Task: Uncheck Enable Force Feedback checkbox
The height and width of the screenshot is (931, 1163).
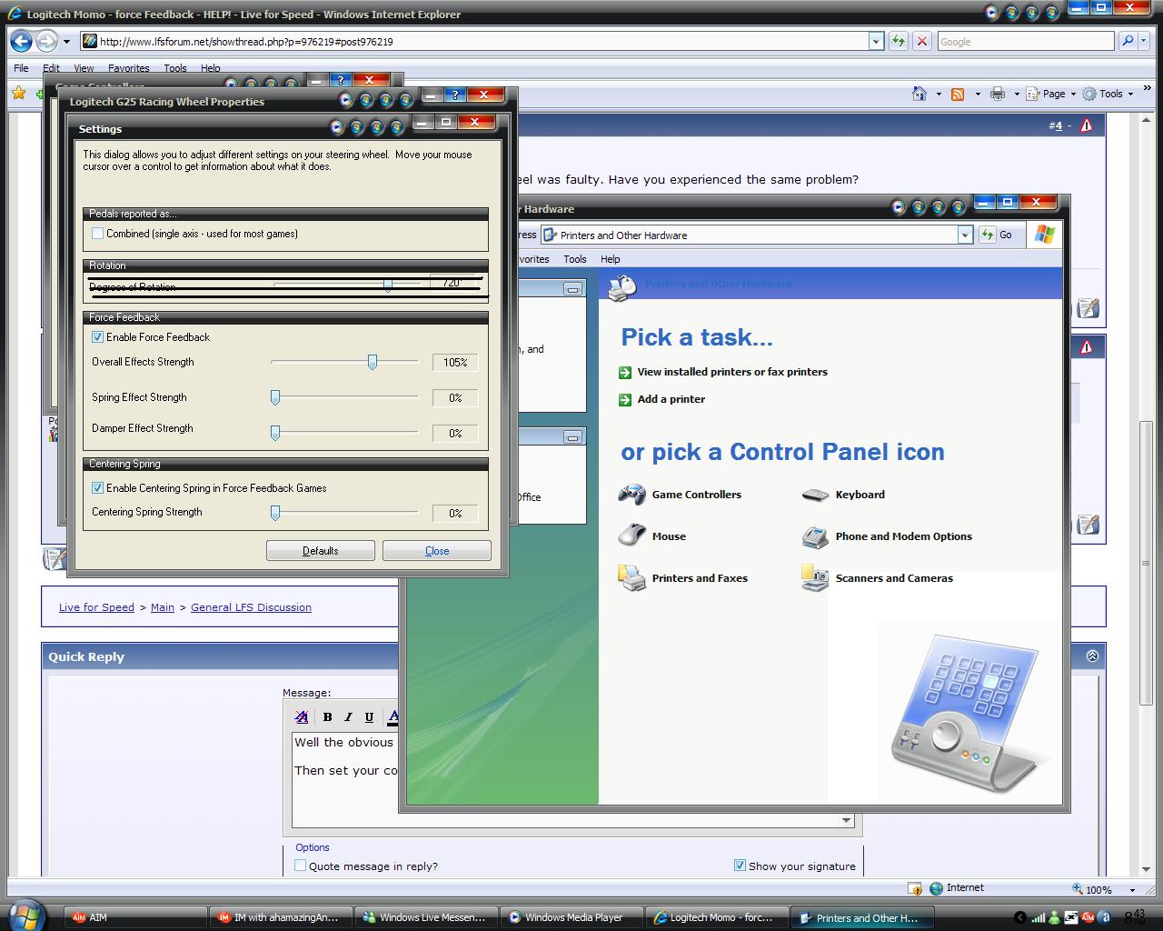Action: click(98, 337)
